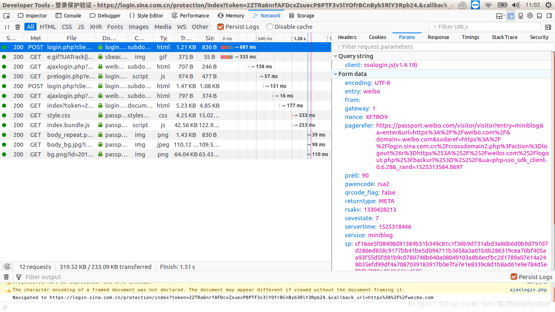555x312 pixels.
Task: Click the console prompt chevrons
Action: 5,307
